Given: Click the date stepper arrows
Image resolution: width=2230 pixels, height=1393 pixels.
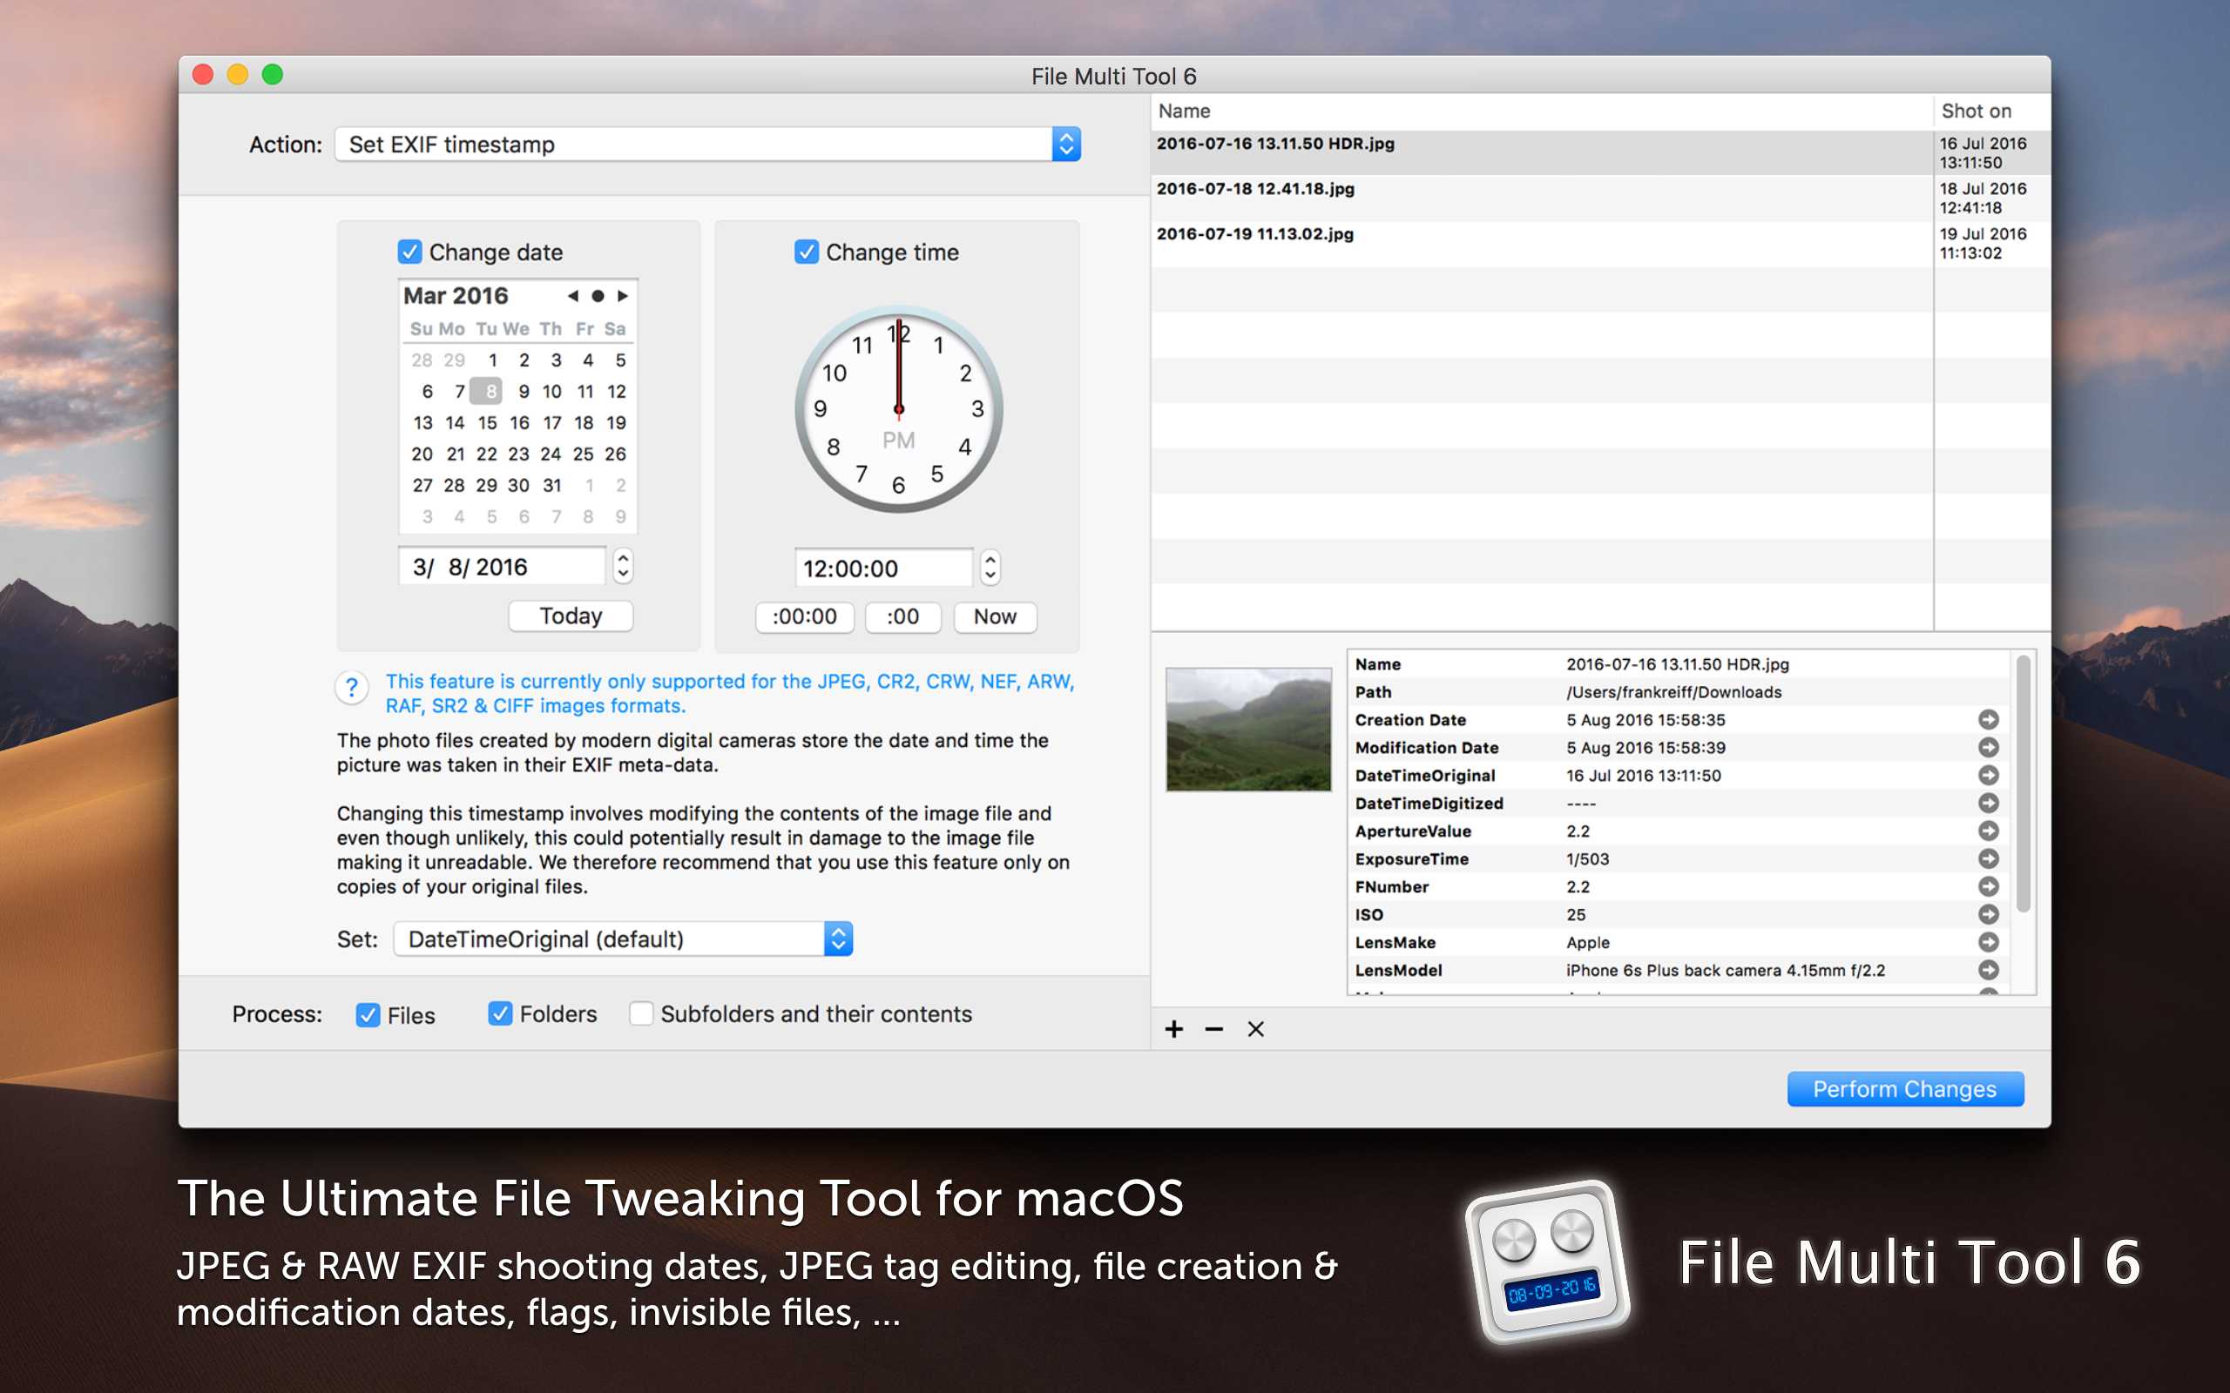Looking at the screenshot, I should [x=623, y=566].
